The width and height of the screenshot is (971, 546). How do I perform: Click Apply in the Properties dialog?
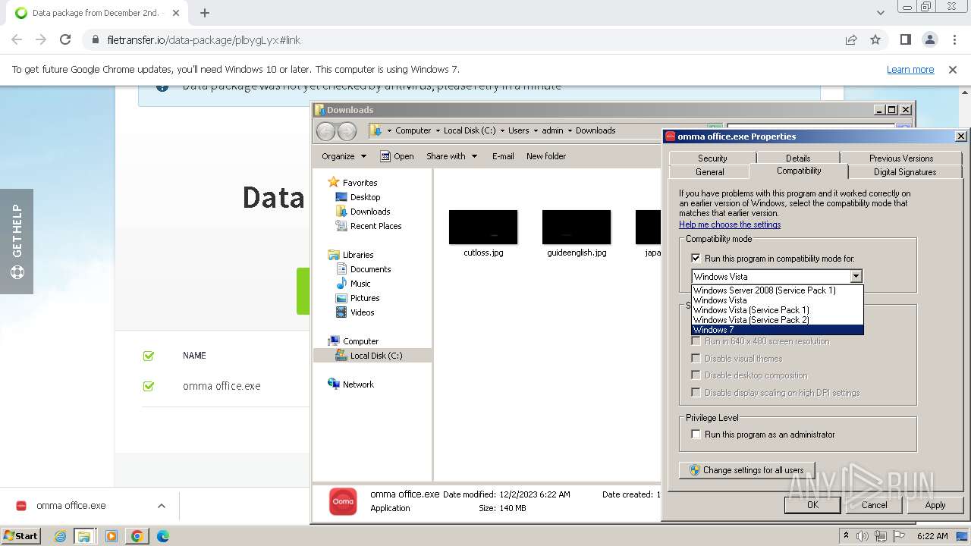[x=935, y=505]
